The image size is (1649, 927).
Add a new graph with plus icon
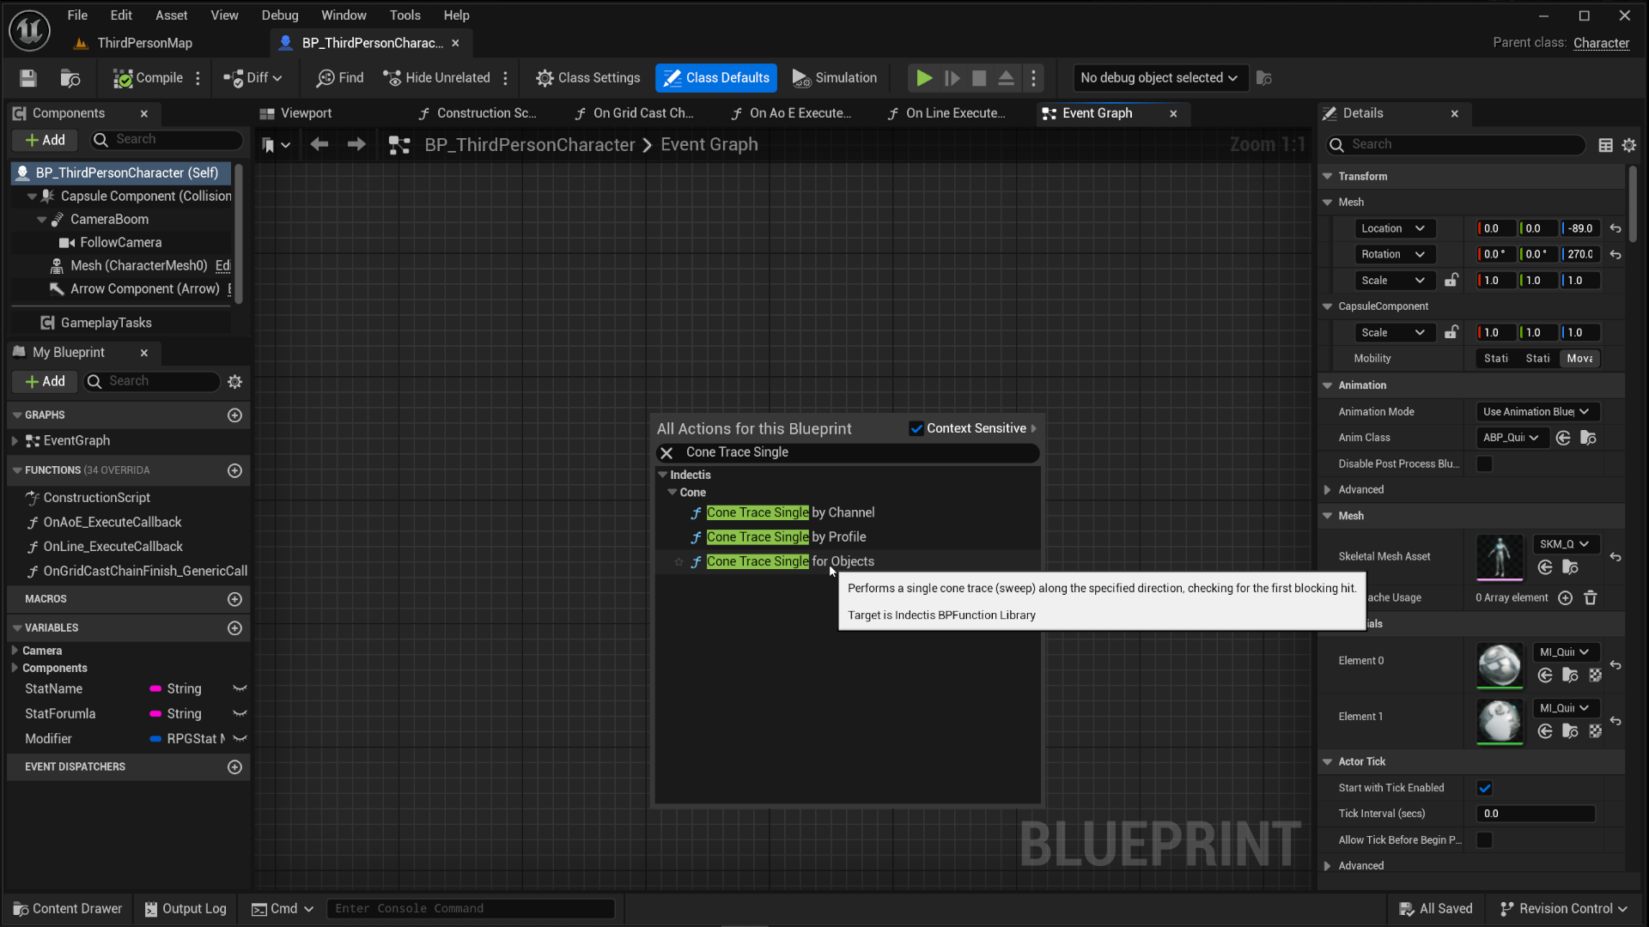pyautogui.click(x=234, y=415)
